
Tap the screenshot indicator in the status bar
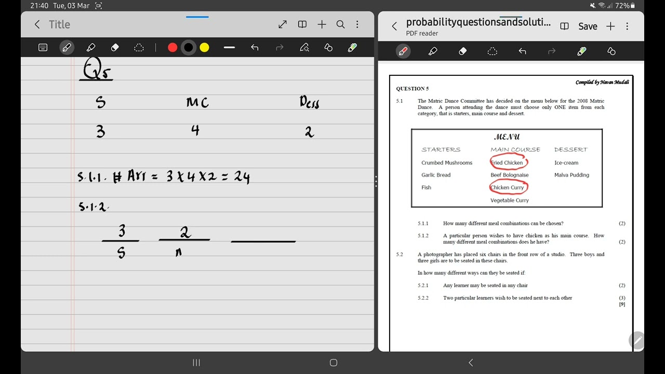99,6
